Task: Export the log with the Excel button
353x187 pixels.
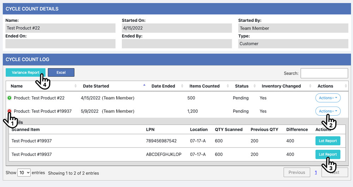Action: [x=61, y=72]
